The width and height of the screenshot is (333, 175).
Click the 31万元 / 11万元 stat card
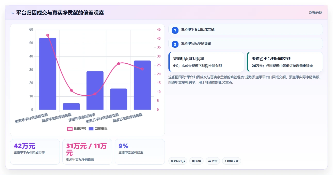[87, 152]
